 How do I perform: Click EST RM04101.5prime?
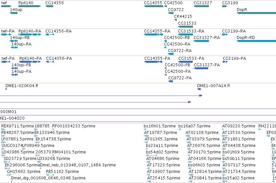point(69,152)
